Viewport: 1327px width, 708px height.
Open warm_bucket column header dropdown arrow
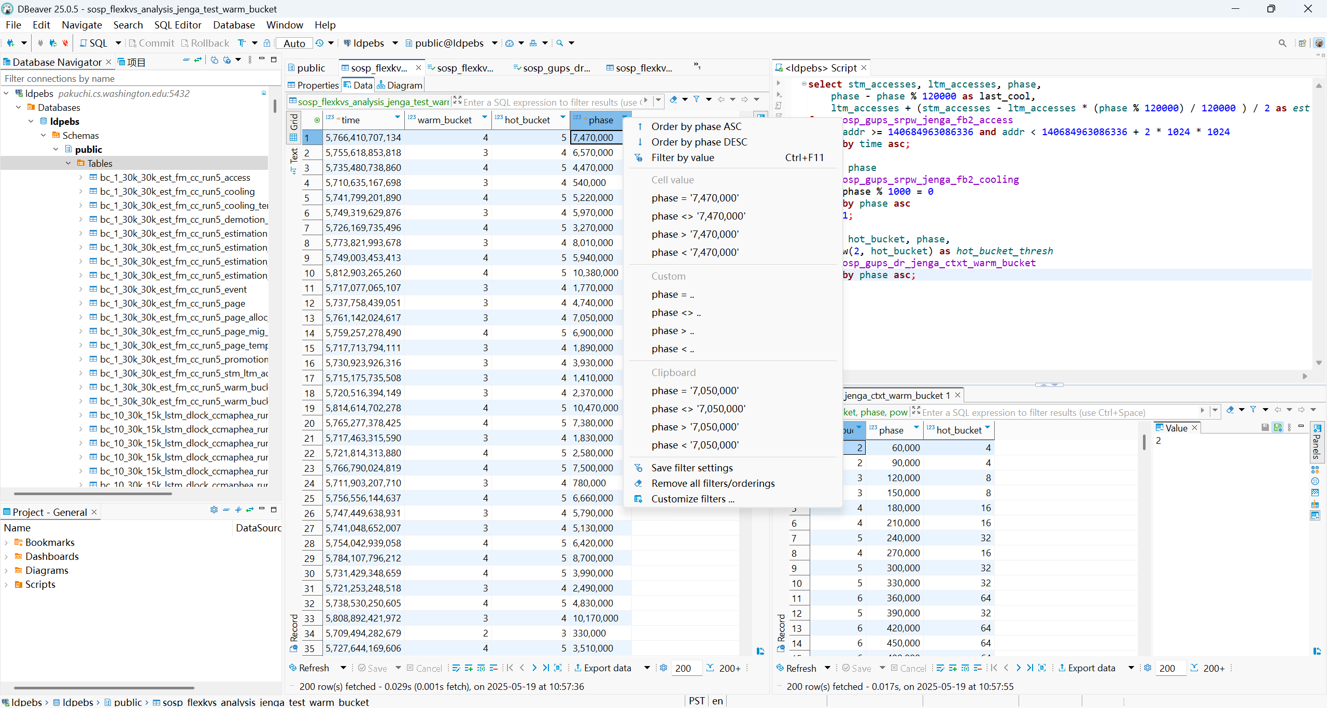point(485,118)
